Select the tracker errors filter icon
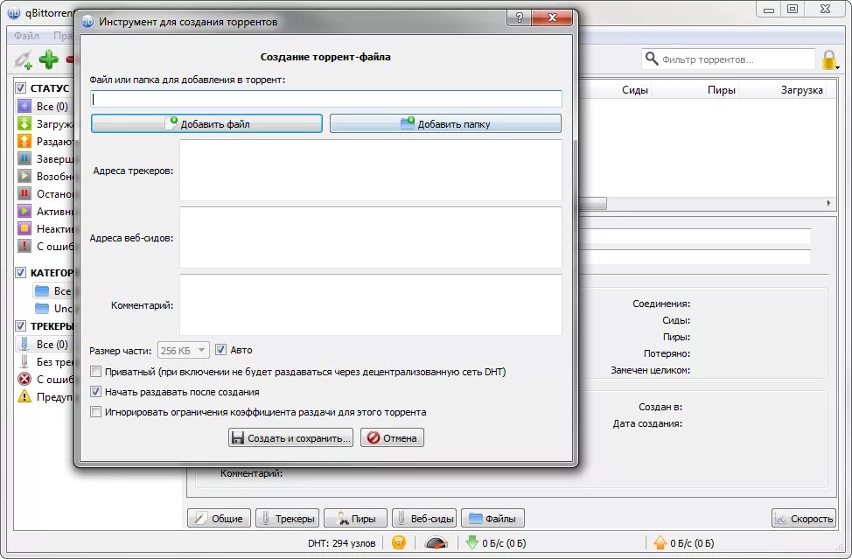This screenshot has height=559, width=852. pos(24,379)
